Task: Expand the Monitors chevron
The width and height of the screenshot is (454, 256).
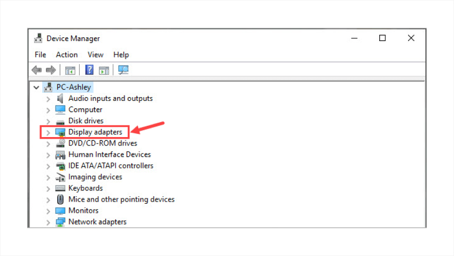Action: 48,211
